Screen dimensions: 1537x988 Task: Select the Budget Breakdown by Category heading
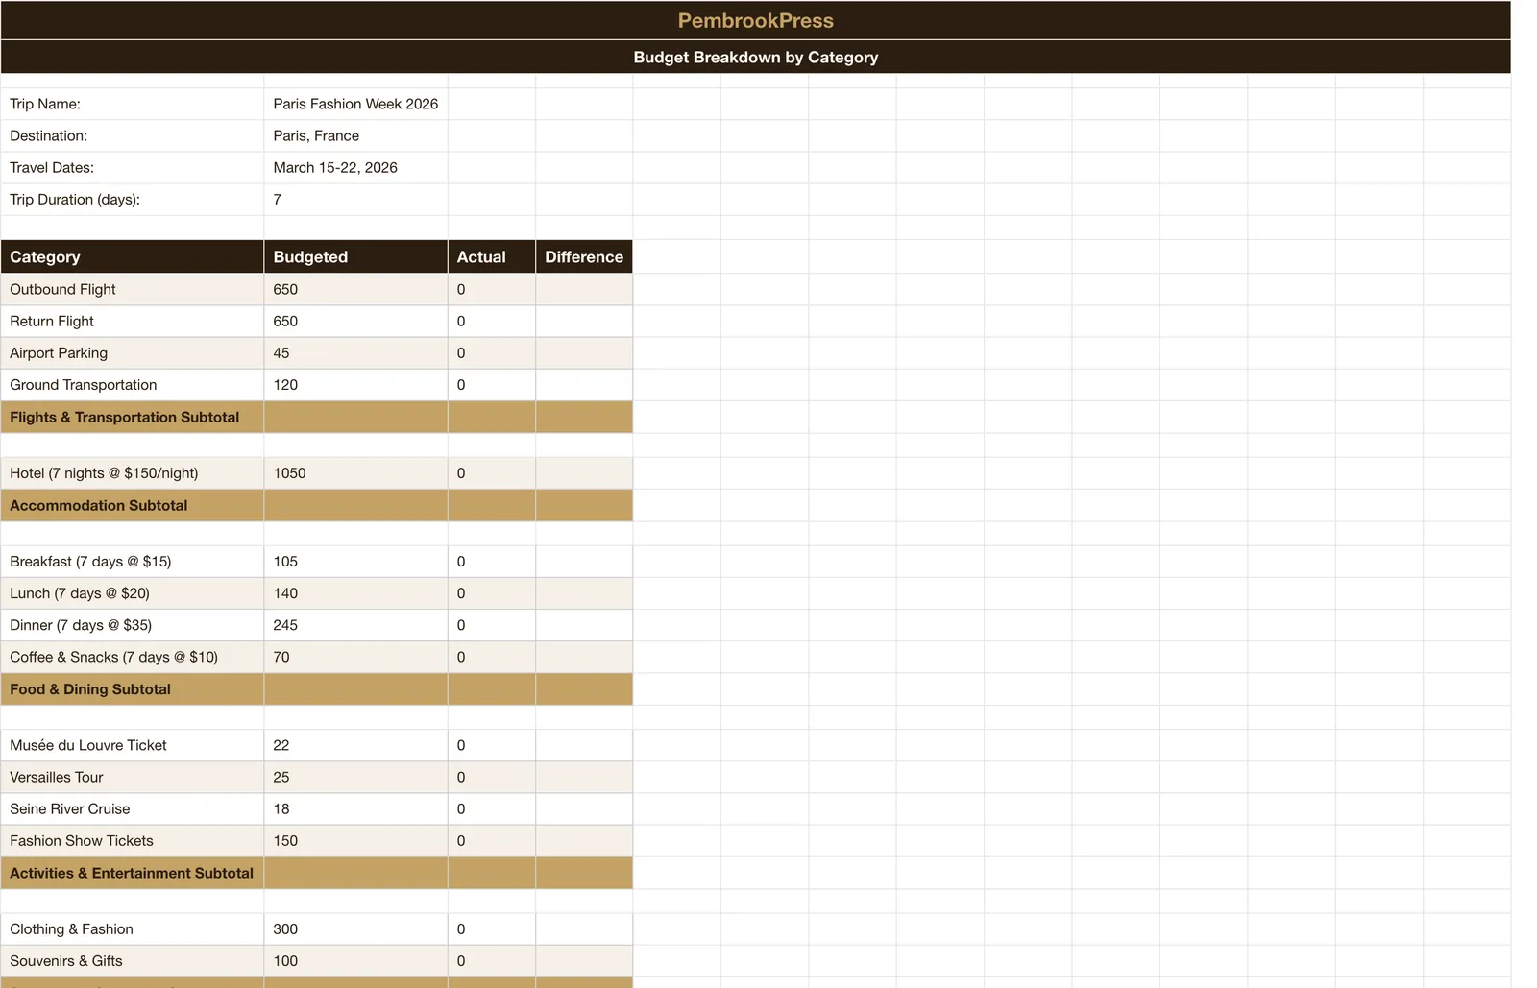755,57
